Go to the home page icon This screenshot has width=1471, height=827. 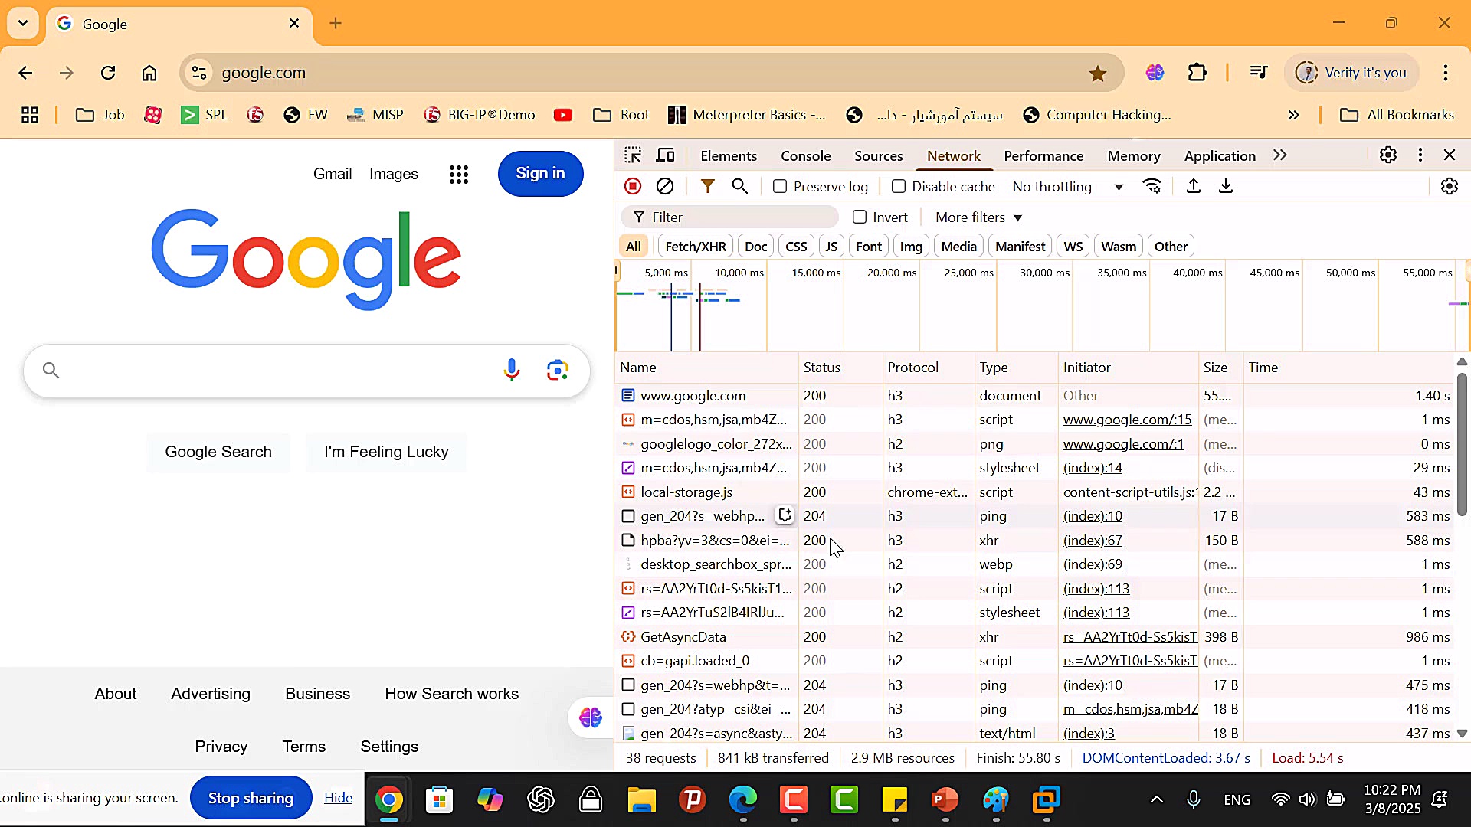[x=149, y=73]
